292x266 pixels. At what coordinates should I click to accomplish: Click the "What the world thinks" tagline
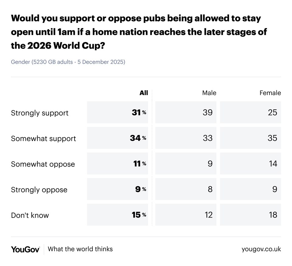click(x=80, y=249)
